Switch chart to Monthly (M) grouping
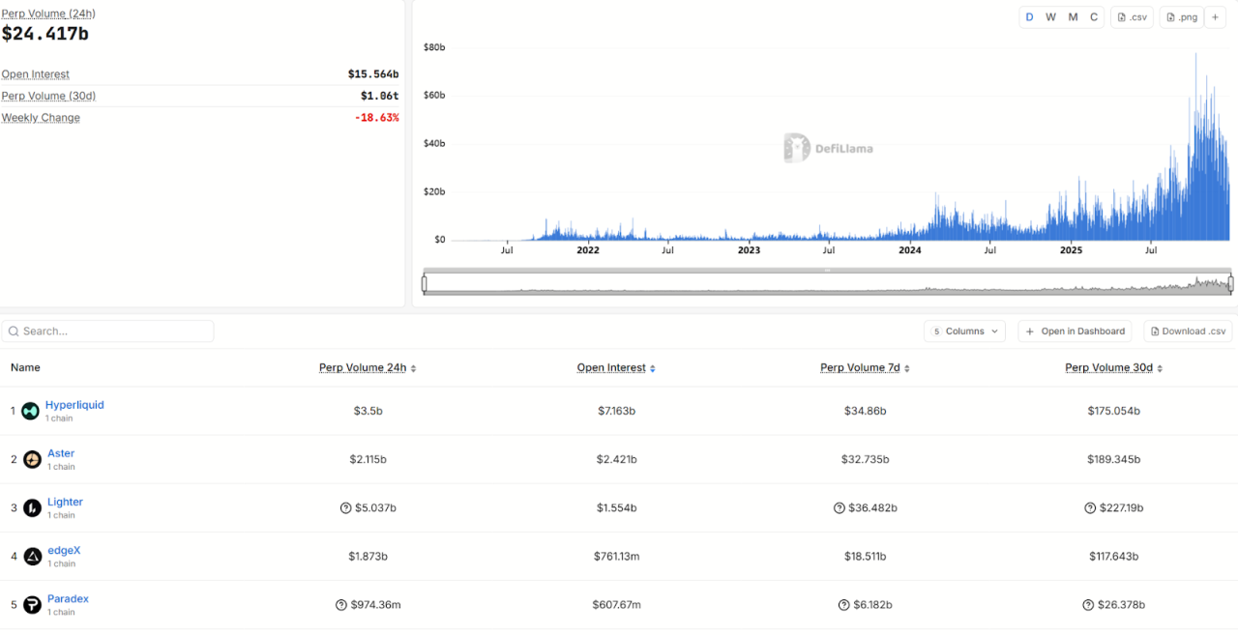Viewport: 1238px width, 635px height. click(x=1073, y=17)
